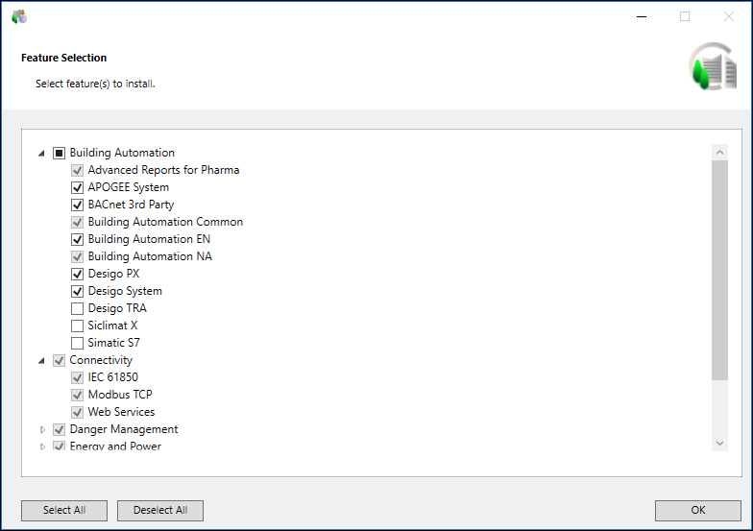
Task: Uncheck the Desigo PX checkbox
Action: point(78,274)
